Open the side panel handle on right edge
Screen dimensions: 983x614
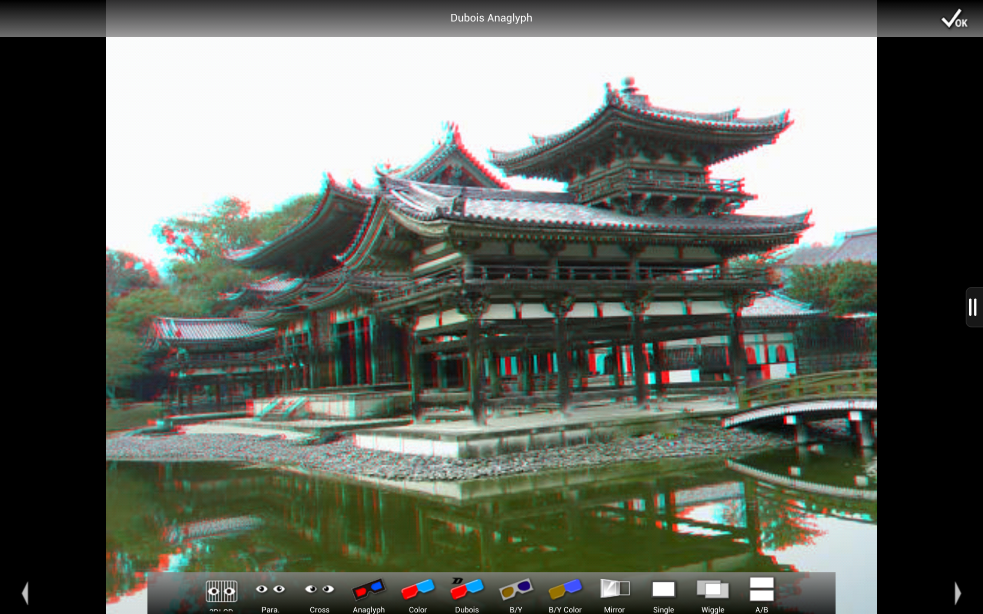click(x=973, y=307)
